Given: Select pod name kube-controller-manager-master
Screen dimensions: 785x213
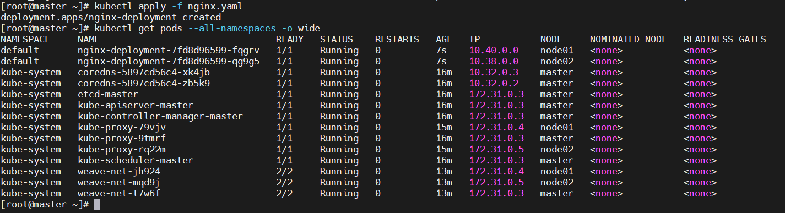Looking at the screenshot, I should coord(160,116).
